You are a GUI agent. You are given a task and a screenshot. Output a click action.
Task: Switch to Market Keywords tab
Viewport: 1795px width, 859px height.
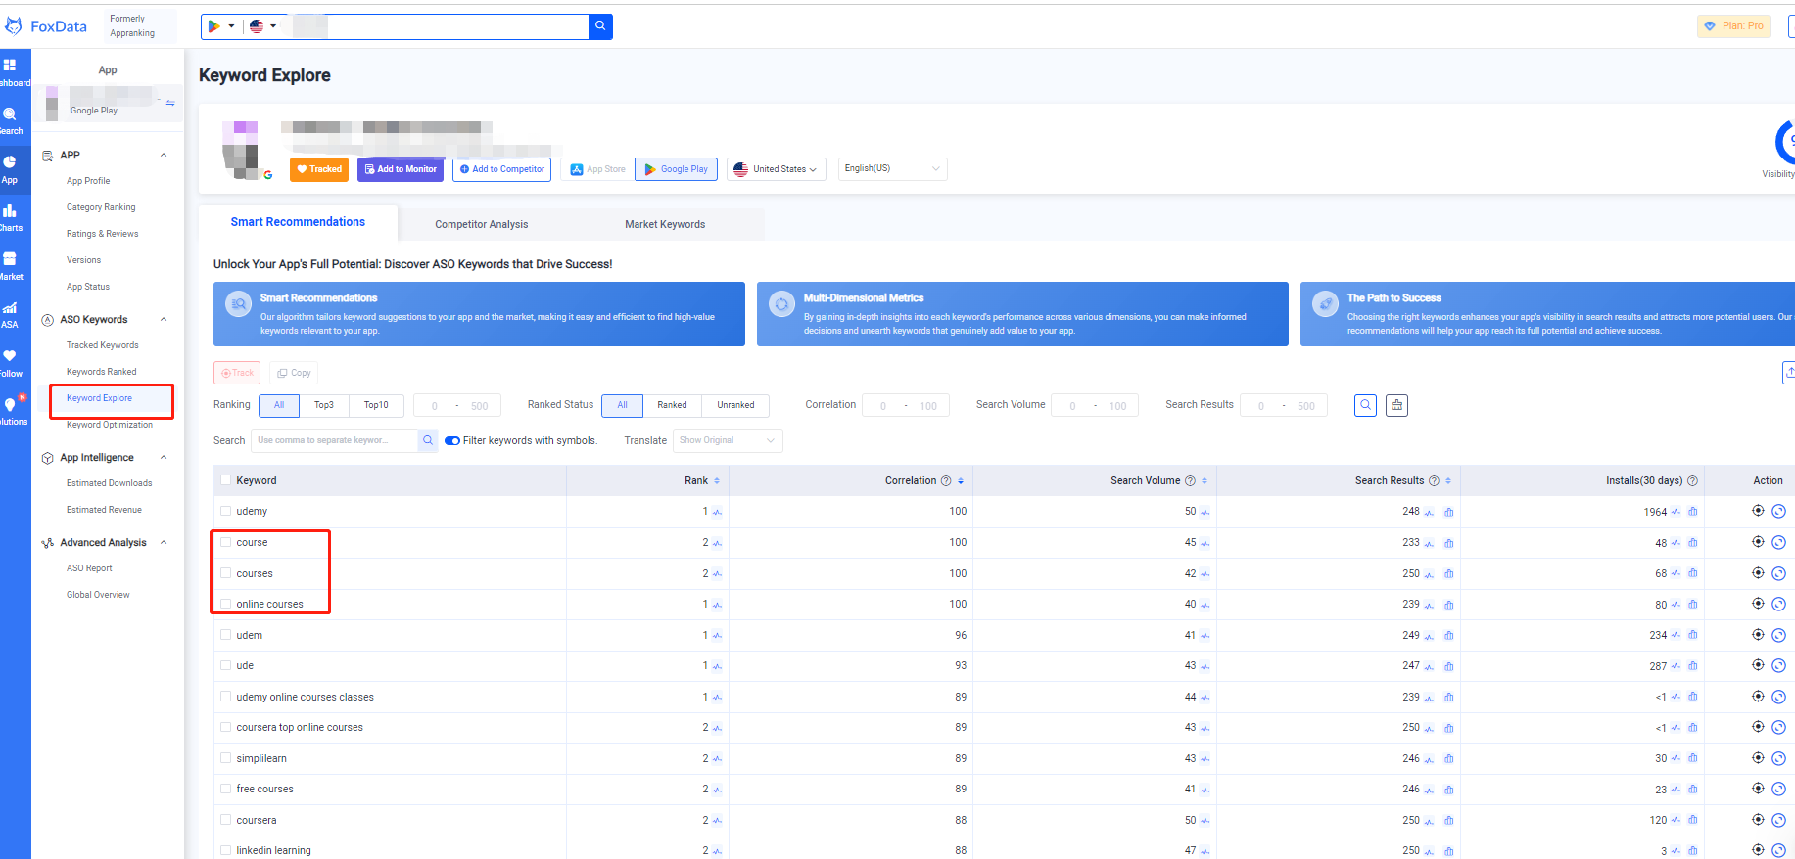coord(665,224)
